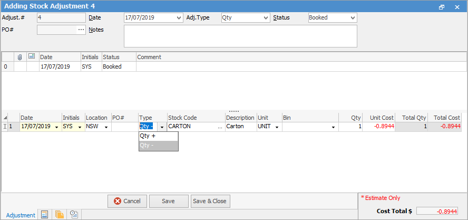Image resolution: width=468 pixels, height=220 pixels.
Task: Click the Qty cell with value 1
Action: point(350,127)
